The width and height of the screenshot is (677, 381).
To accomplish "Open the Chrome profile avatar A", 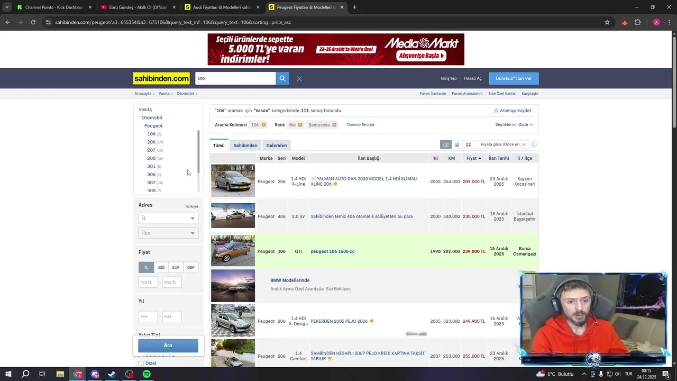I will 656,22.
